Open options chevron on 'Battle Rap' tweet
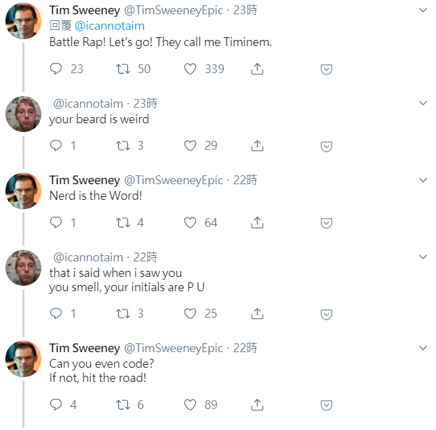This screenshot has width=436, height=430. tap(423, 10)
